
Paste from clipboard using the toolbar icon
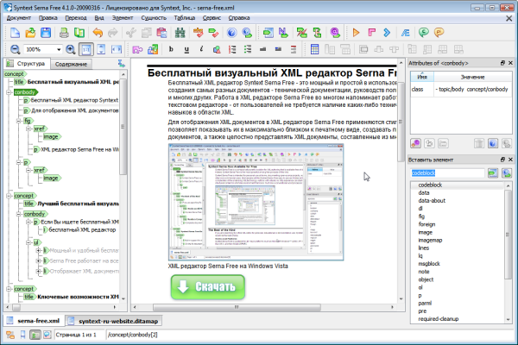[161, 33]
